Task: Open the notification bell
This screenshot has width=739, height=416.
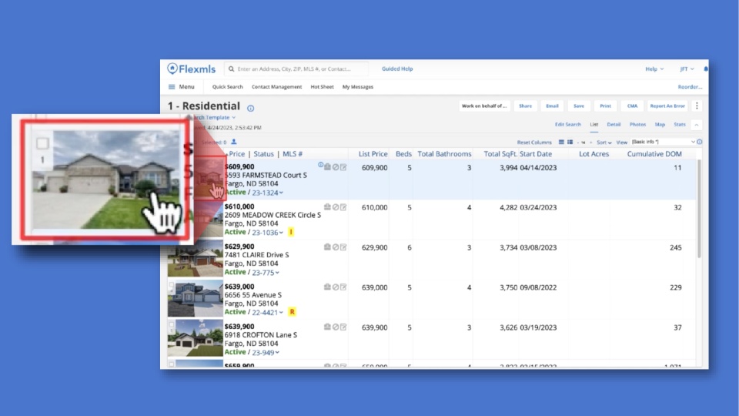Action: (x=706, y=69)
